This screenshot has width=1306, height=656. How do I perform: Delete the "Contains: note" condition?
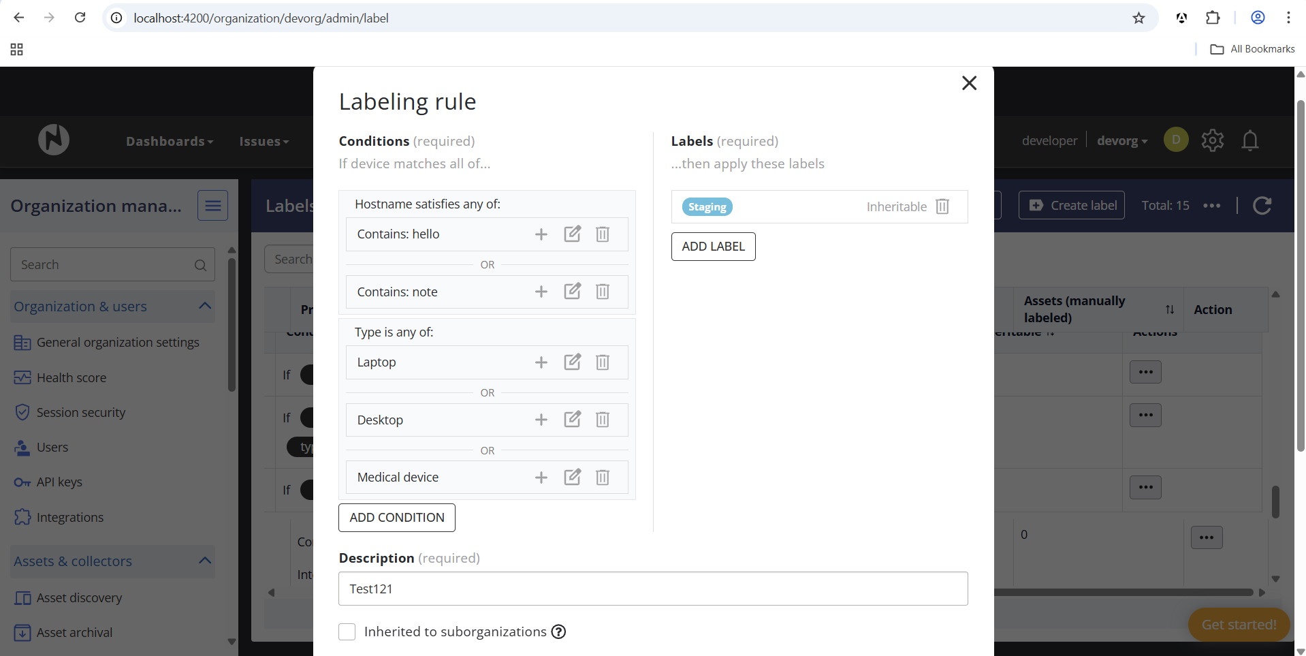pos(602,291)
